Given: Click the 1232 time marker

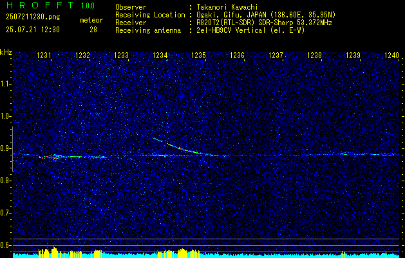Looking at the screenshot, I should click(x=82, y=55).
